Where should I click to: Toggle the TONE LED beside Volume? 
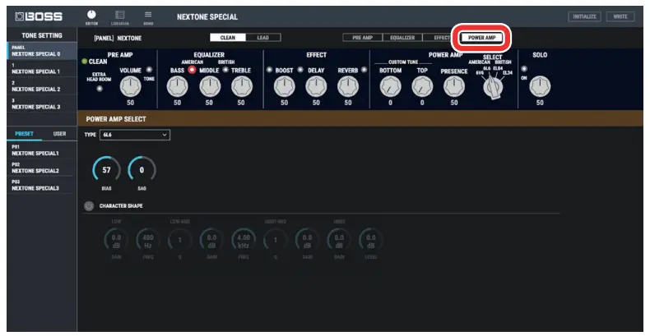coord(149,70)
